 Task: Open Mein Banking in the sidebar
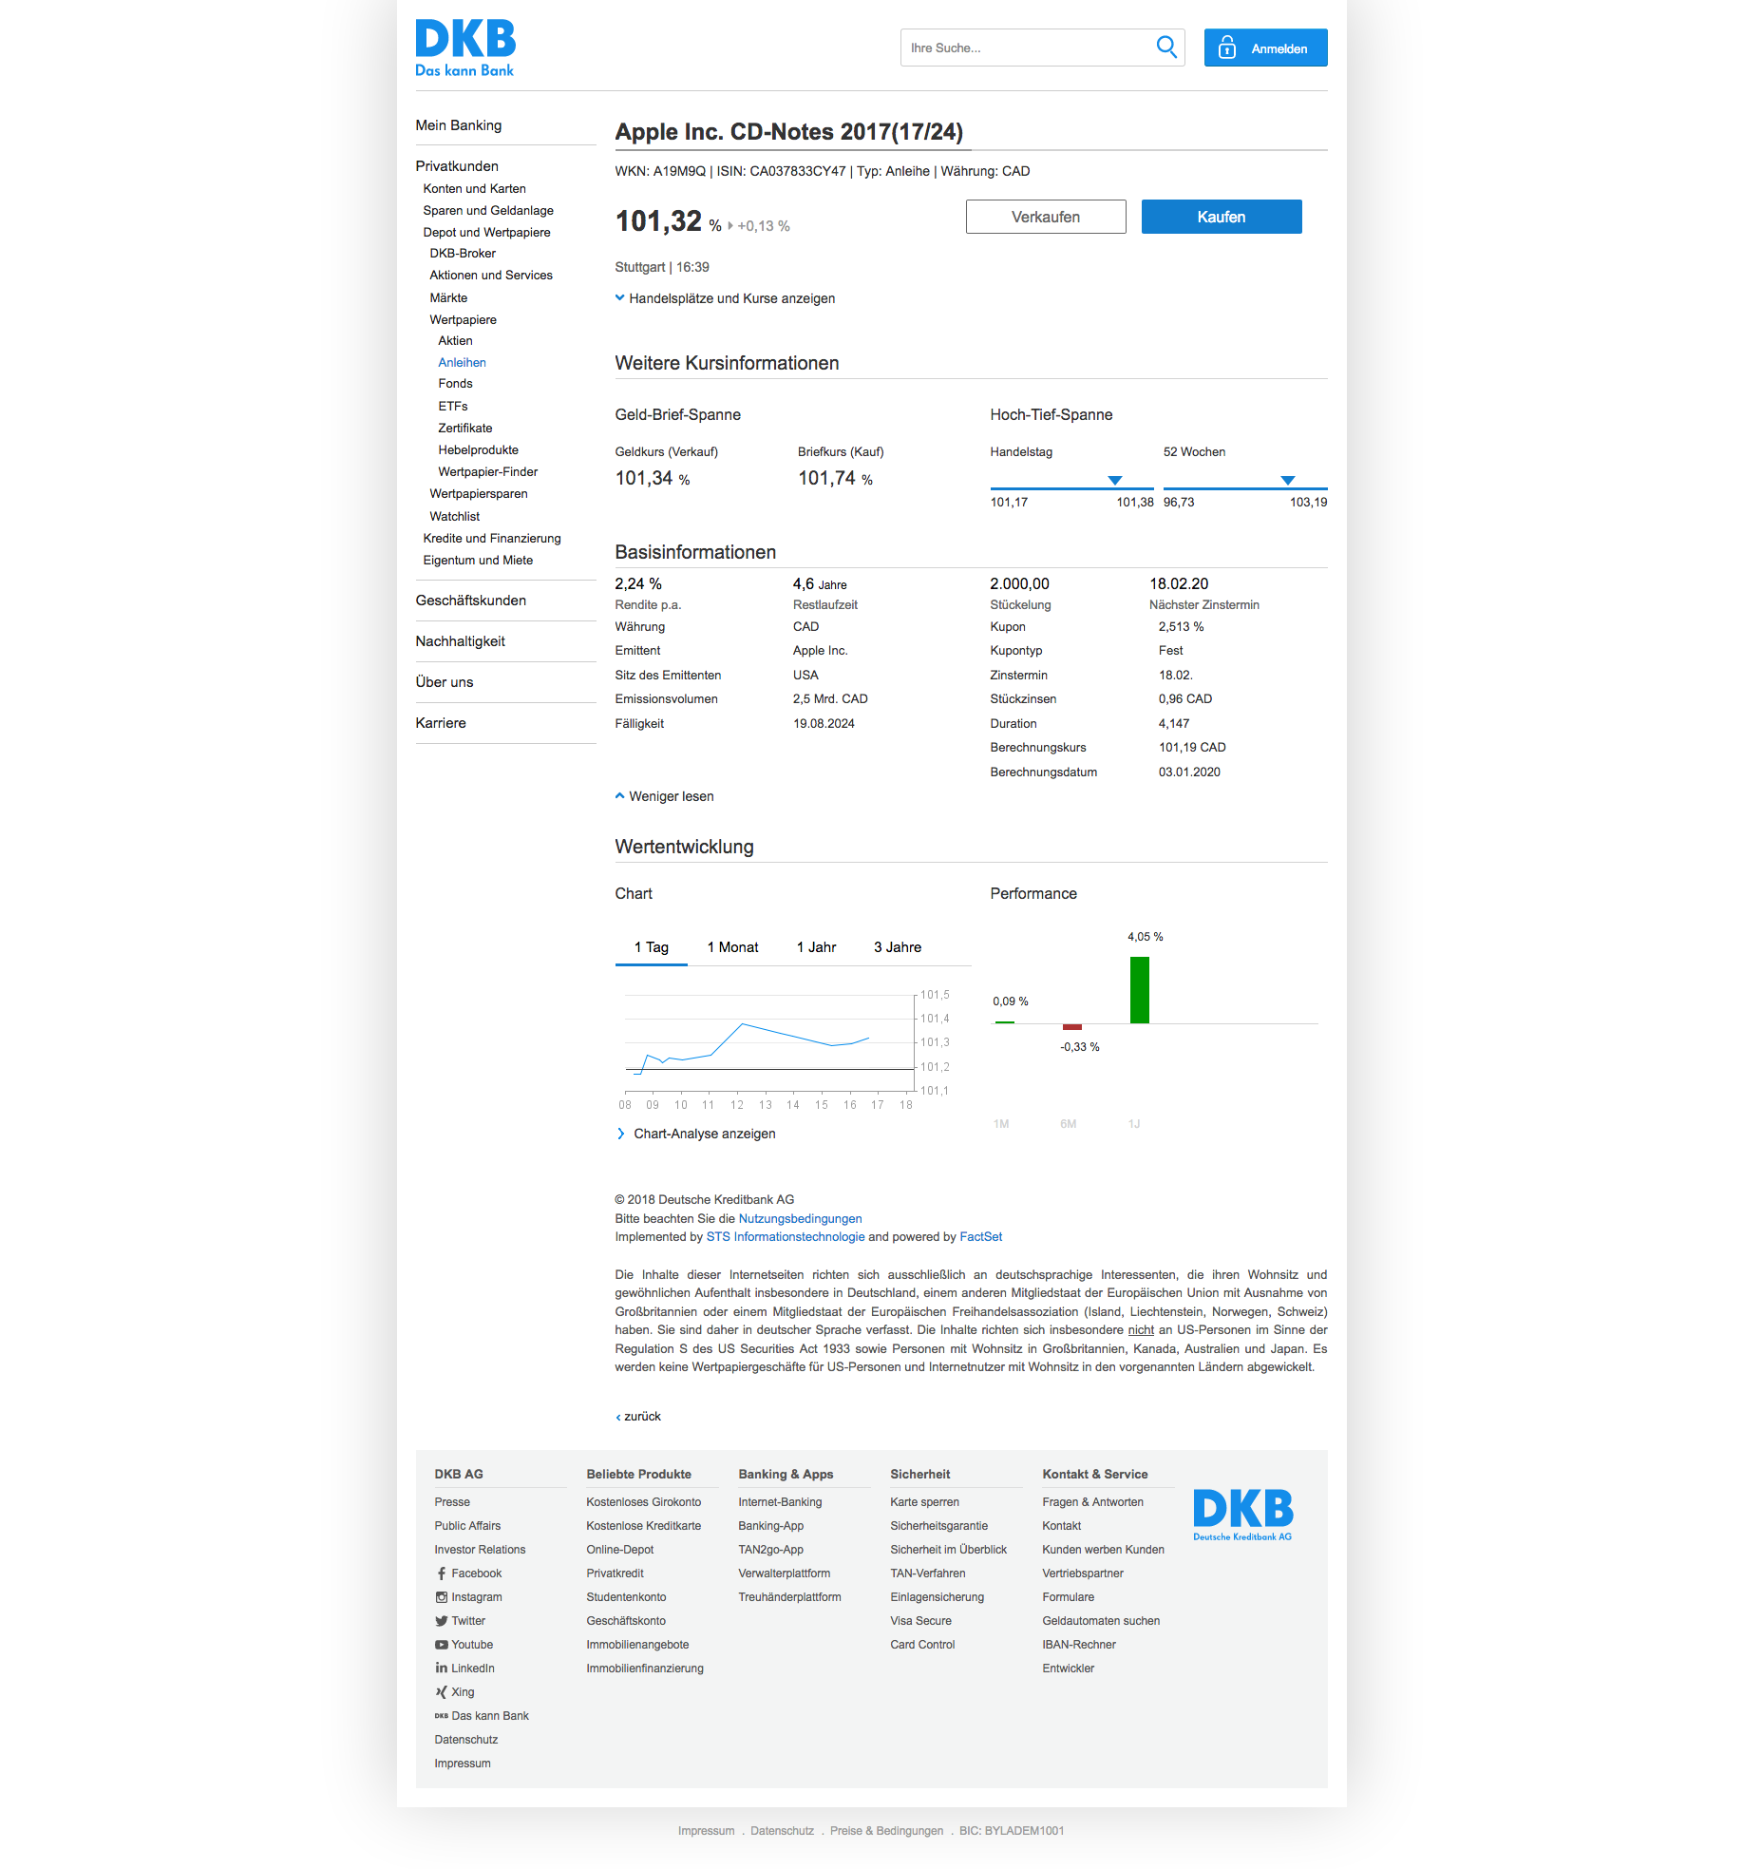(459, 125)
